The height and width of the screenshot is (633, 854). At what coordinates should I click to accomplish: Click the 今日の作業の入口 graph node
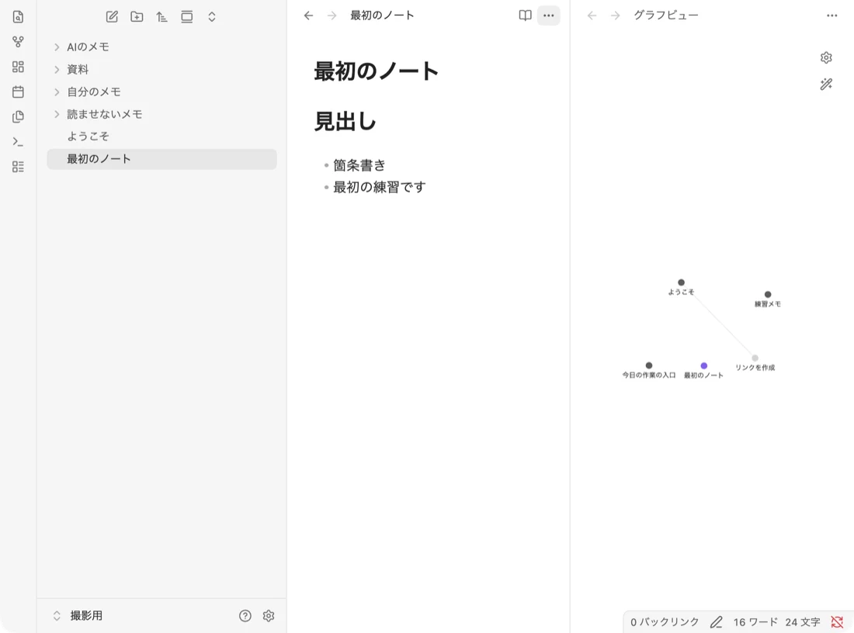click(649, 365)
